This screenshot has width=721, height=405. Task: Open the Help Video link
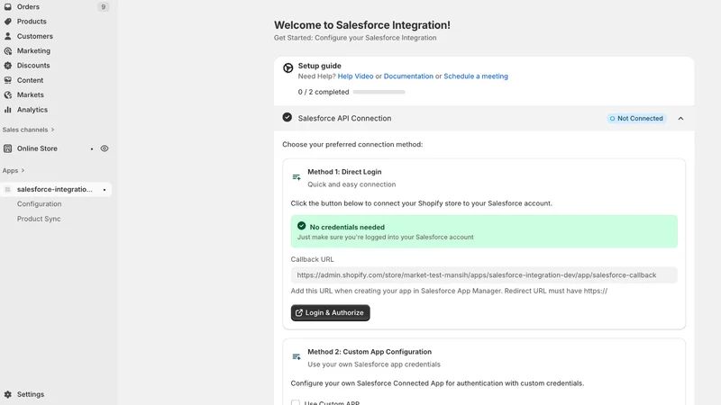355,76
